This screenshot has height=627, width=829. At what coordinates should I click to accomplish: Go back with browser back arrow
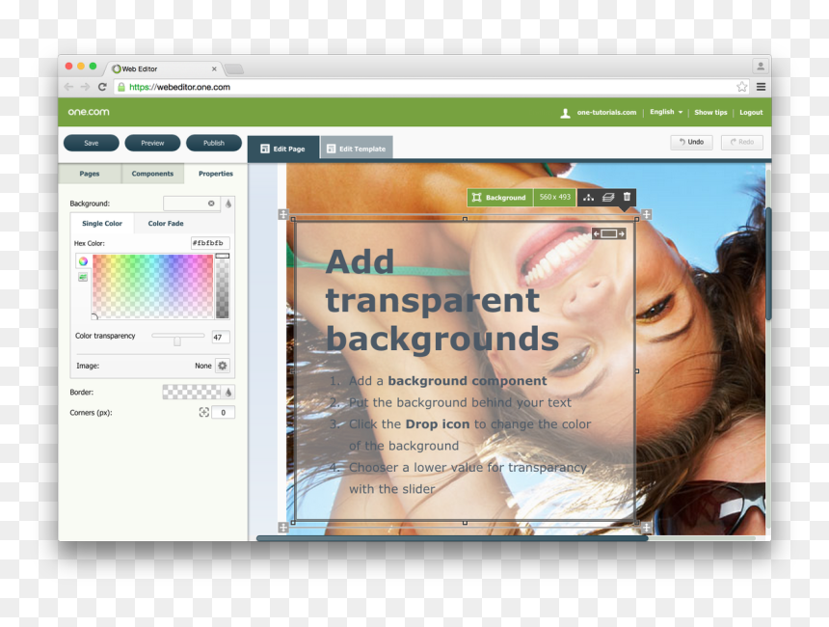68,87
